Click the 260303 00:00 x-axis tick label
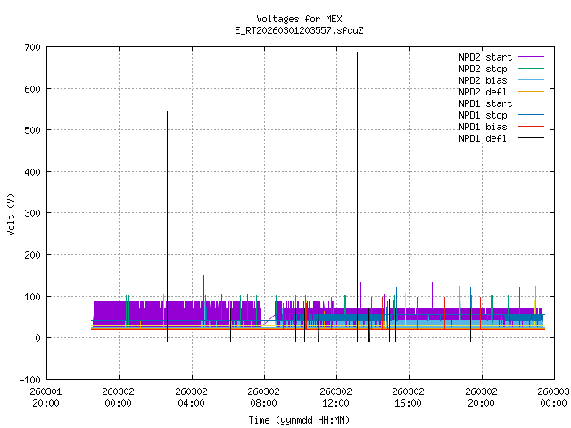 click(554, 396)
